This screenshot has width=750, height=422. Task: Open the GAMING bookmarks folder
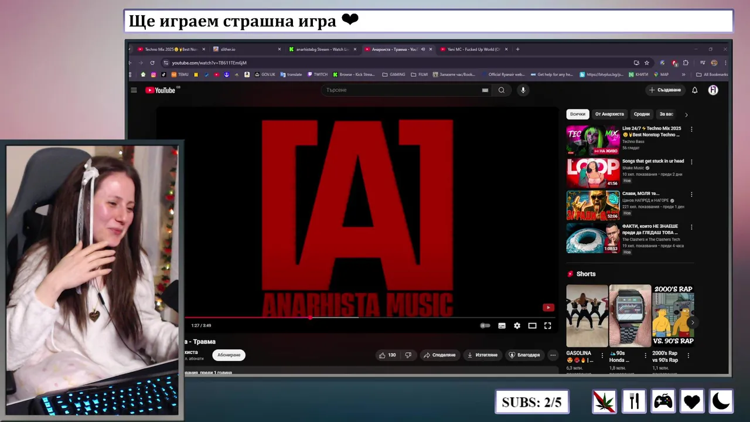394,74
